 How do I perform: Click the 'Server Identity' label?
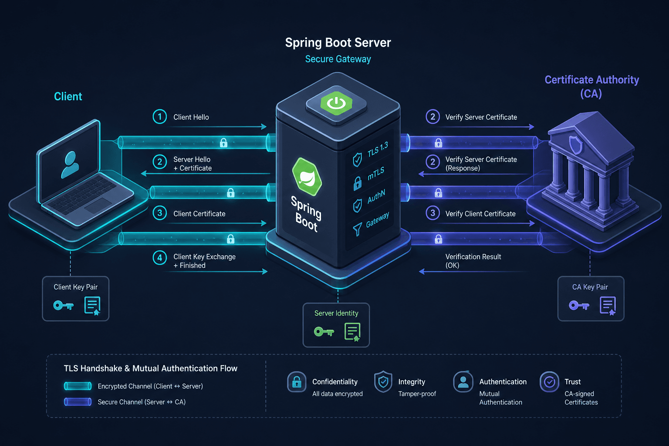point(336,313)
